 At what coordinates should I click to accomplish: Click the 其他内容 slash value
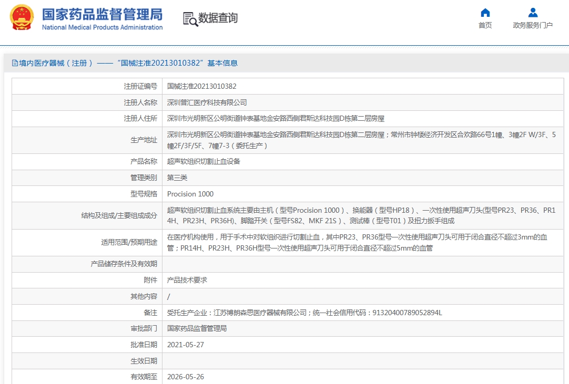click(x=168, y=297)
